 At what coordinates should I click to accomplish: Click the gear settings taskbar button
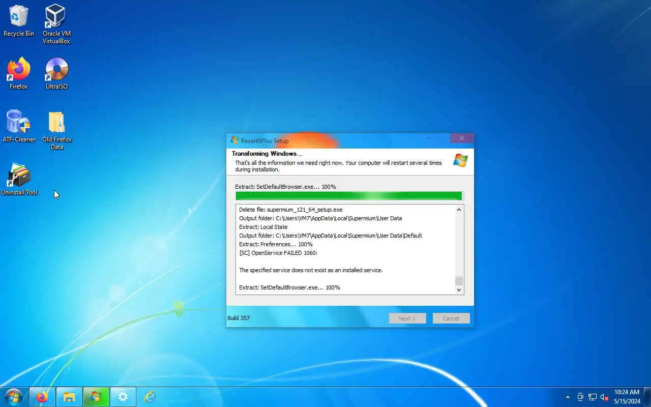click(x=123, y=397)
